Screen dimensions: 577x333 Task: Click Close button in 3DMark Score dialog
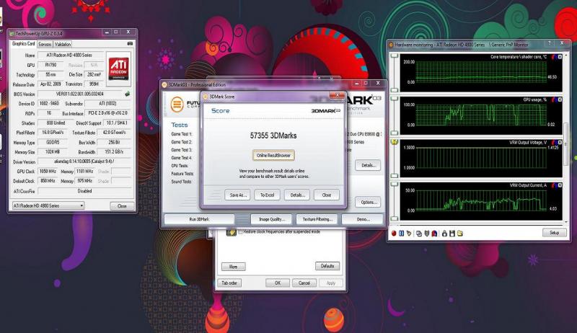(327, 195)
